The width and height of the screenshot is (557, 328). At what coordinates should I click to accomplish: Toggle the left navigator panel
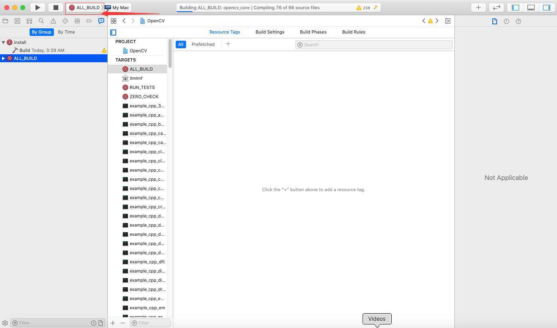tap(515, 8)
